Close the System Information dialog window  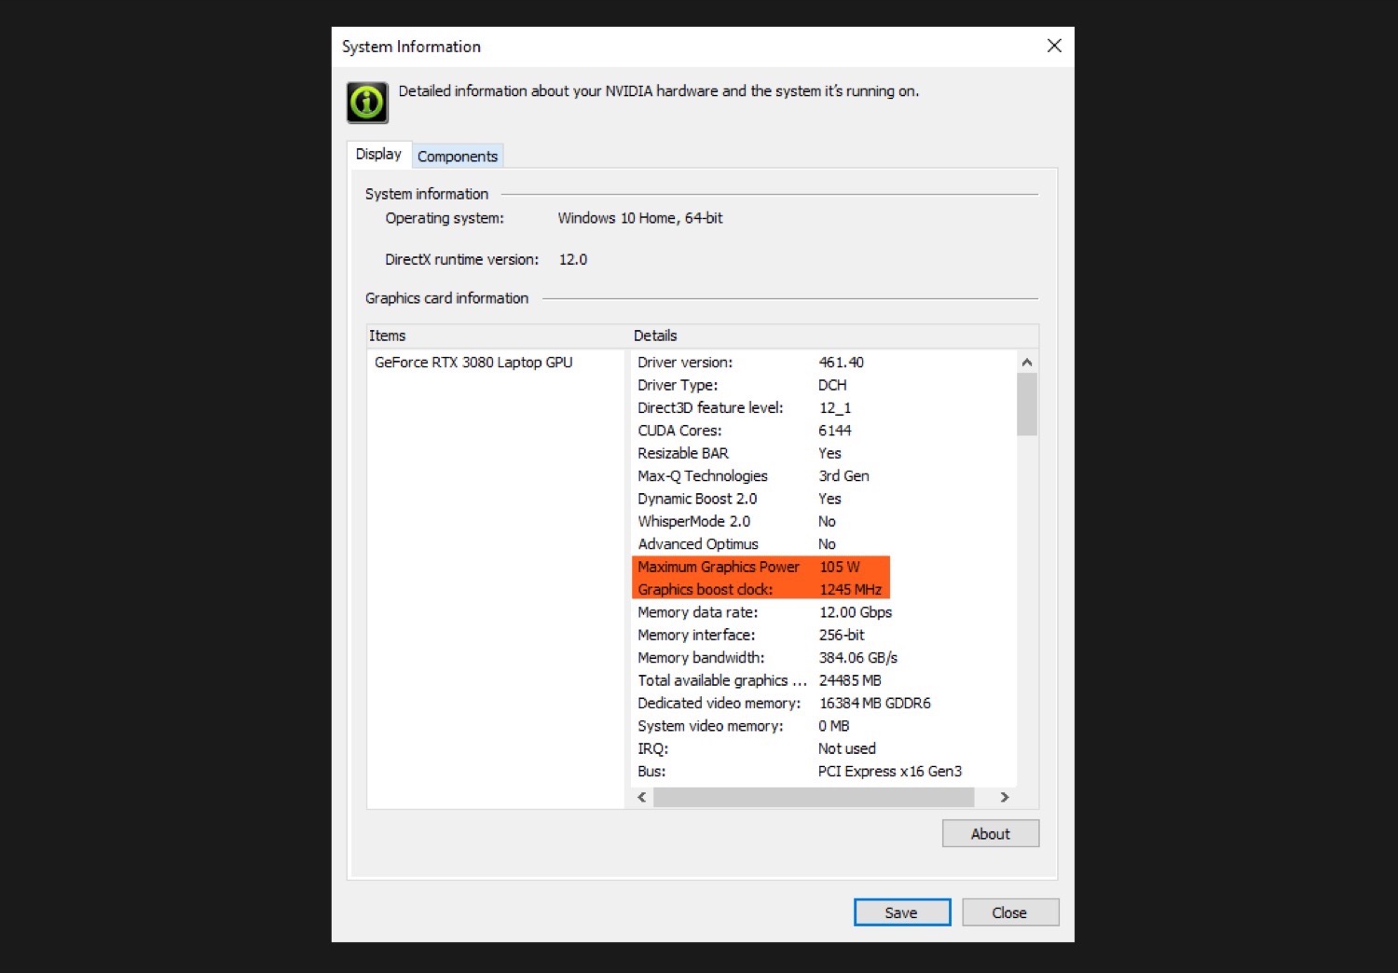tap(1054, 46)
